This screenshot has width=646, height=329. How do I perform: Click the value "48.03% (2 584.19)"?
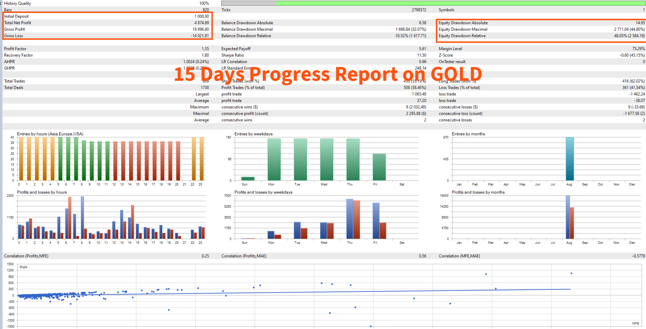630,36
